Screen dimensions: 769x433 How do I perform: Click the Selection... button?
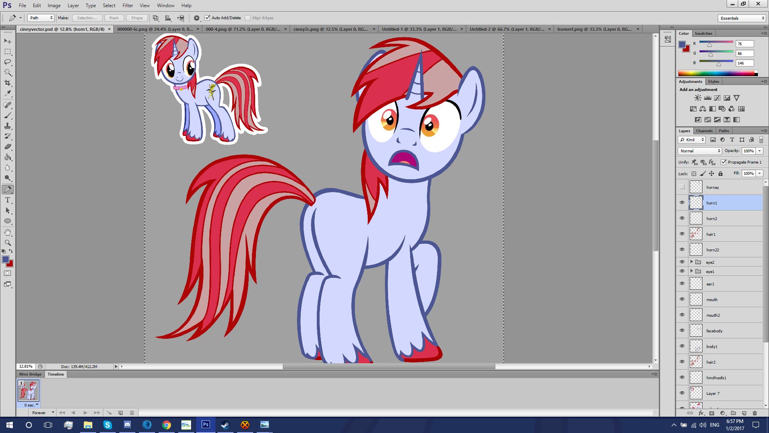click(87, 18)
